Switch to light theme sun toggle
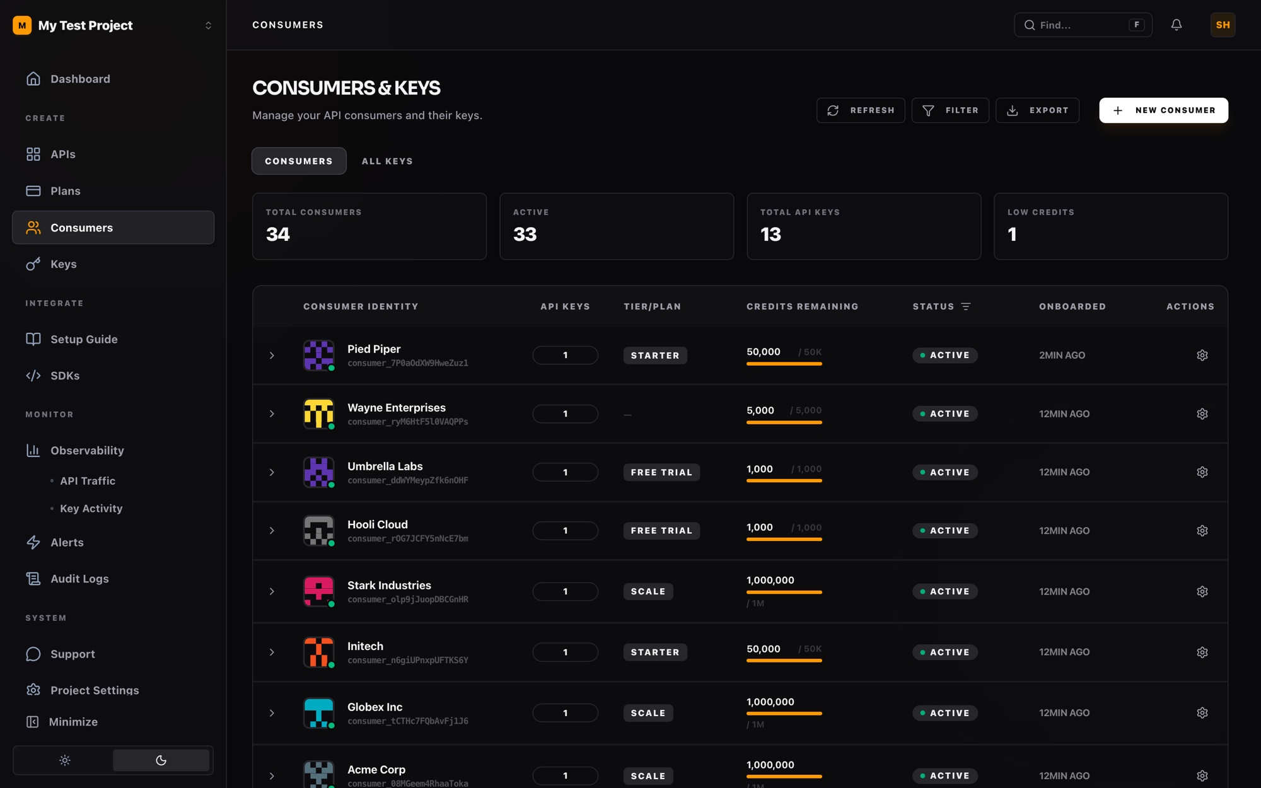Viewport: 1261px width, 788px height. click(64, 760)
